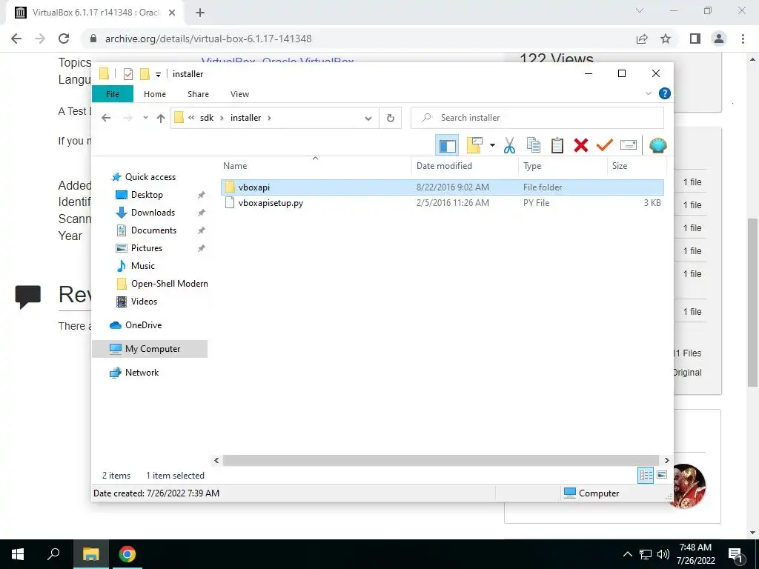Toggle Chrome side panel icon
The width and height of the screenshot is (759, 569).
click(x=695, y=39)
